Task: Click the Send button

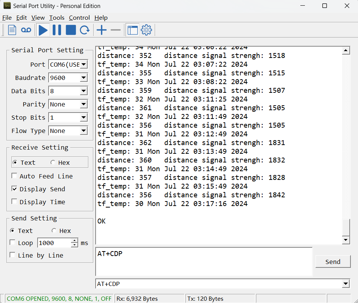Action: pos(333,261)
